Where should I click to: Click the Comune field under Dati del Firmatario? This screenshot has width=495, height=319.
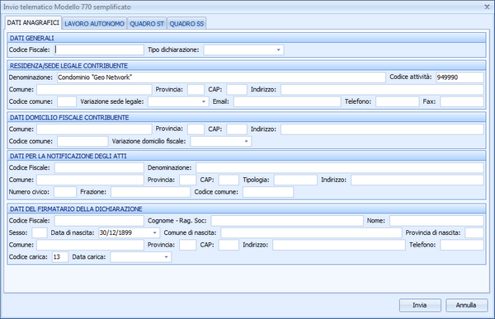click(90, 245)
